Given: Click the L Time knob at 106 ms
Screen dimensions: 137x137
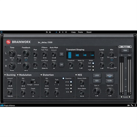Looking at the screenshot, I should (x=12, y=53).
